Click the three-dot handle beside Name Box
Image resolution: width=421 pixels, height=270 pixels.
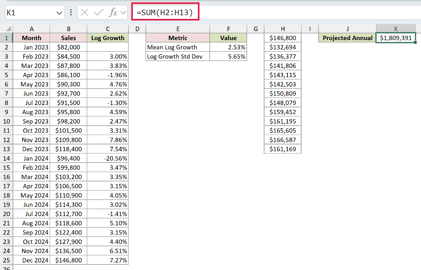(x=71, y=12)
